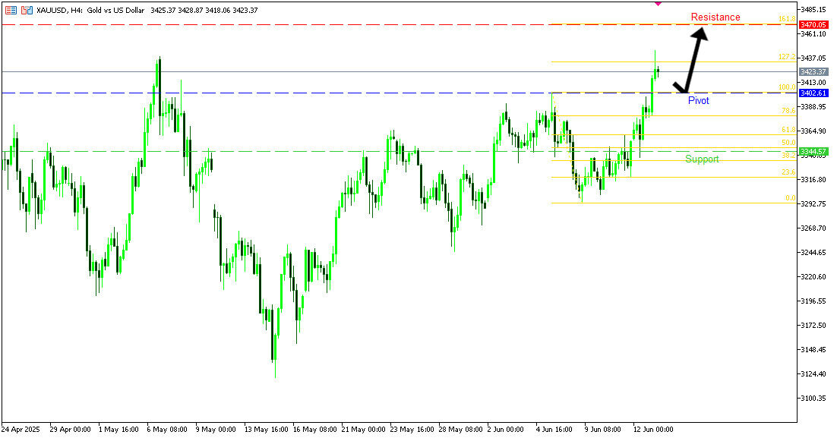Click the red 3470.05 resistance price tag
Screen dimensions: 837x438
point(813,25)
